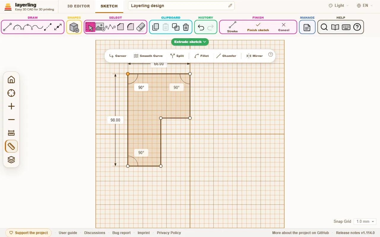Click the home view icon in sidebar

point(11,80)
